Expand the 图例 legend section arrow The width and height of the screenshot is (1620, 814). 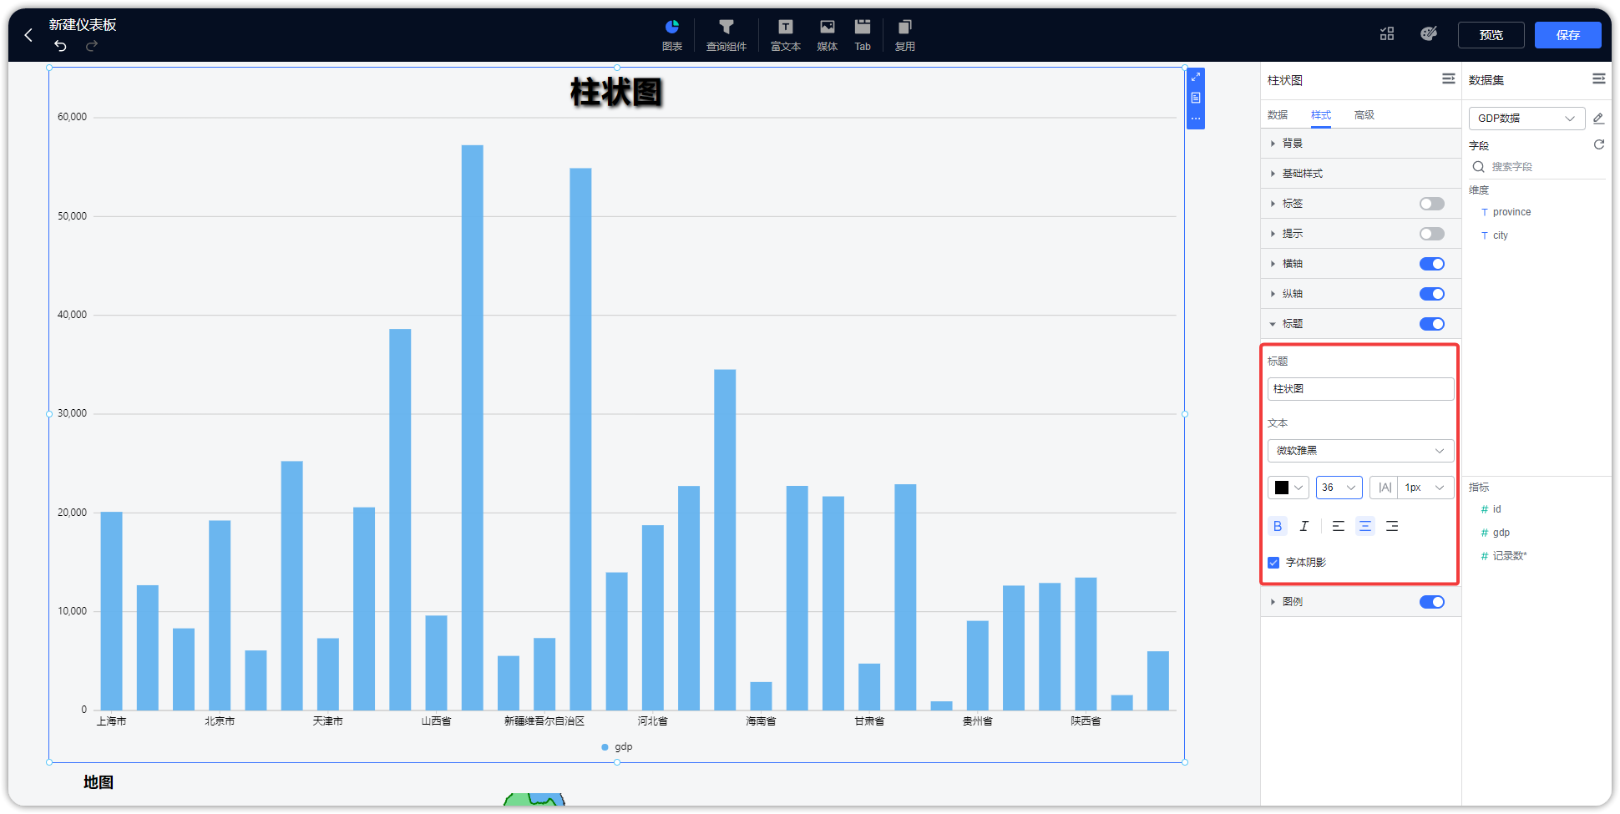[1273, 602]
